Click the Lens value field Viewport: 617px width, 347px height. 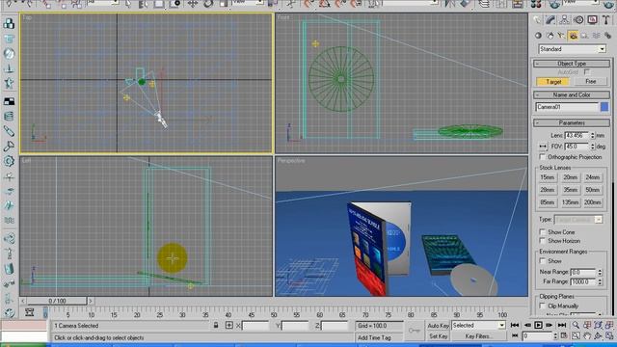tap(577, 135)
